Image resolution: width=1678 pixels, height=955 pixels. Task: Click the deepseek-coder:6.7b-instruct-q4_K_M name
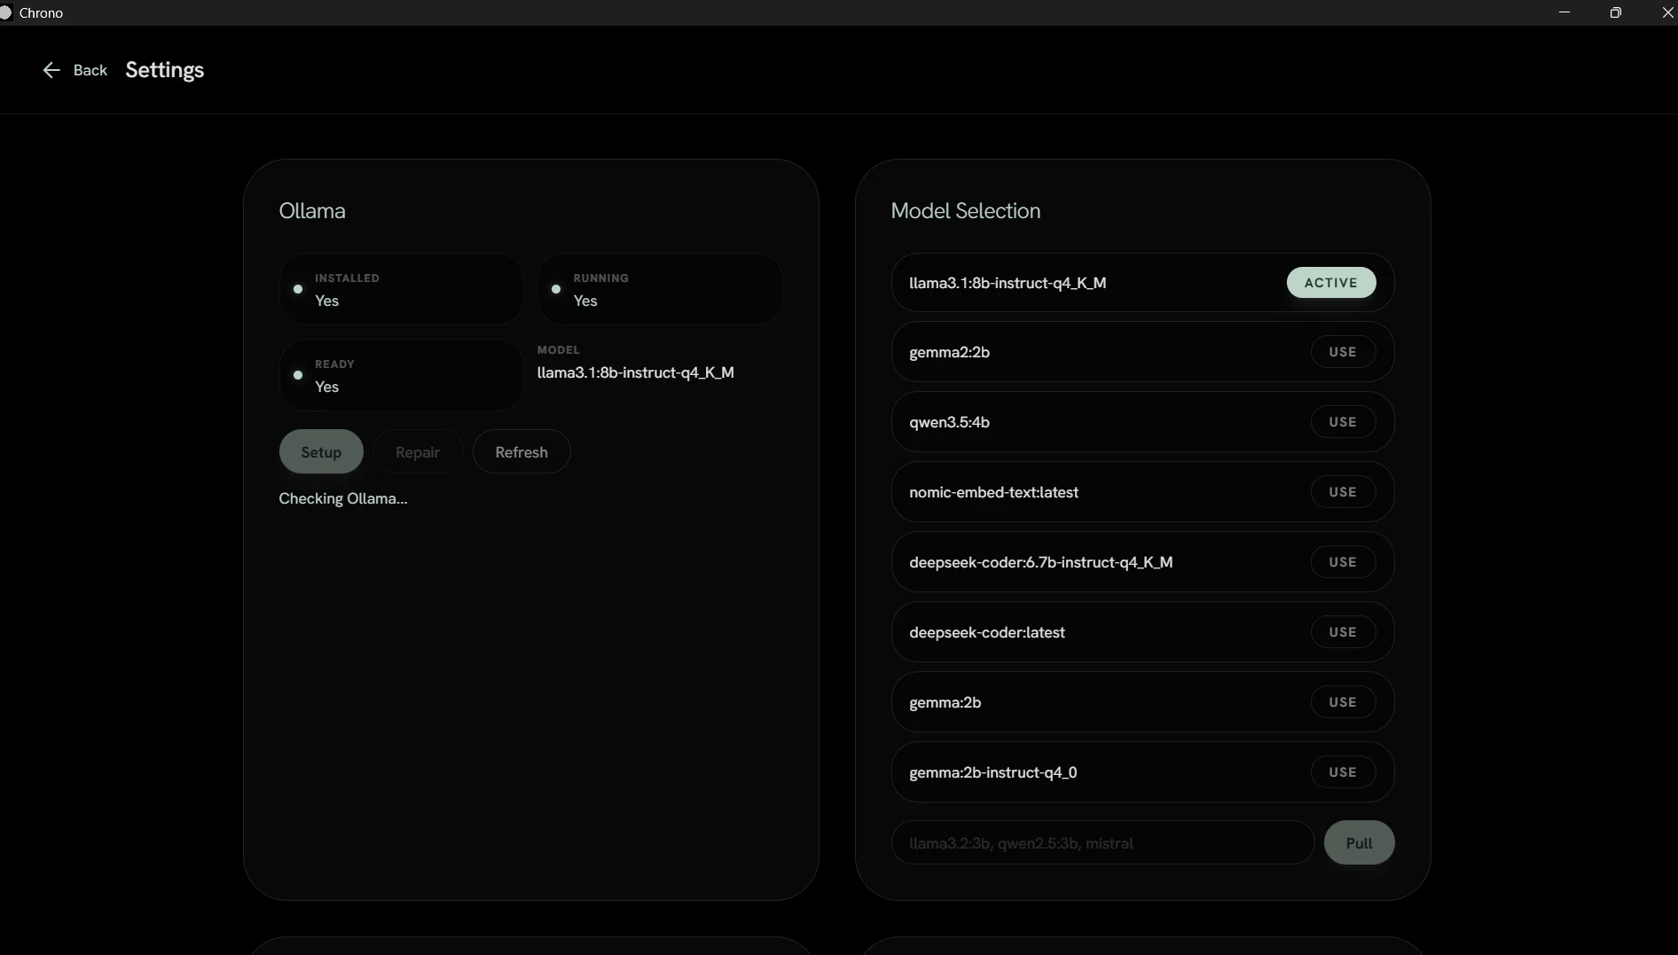(x=1040, y=562)
